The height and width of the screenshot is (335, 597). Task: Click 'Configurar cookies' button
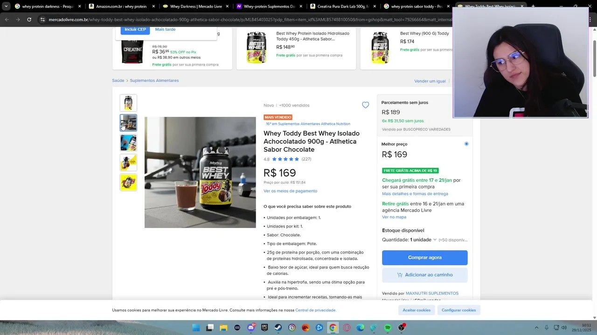coord(458,310)
